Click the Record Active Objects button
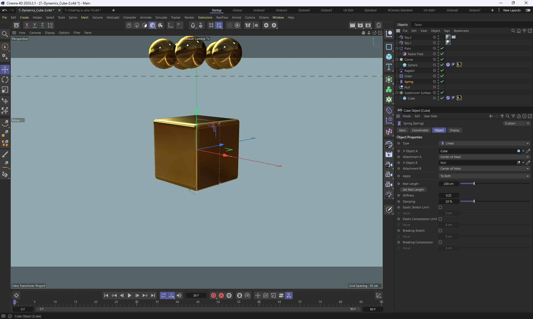This screenshot has height=319, width=533. coord(213,295)
